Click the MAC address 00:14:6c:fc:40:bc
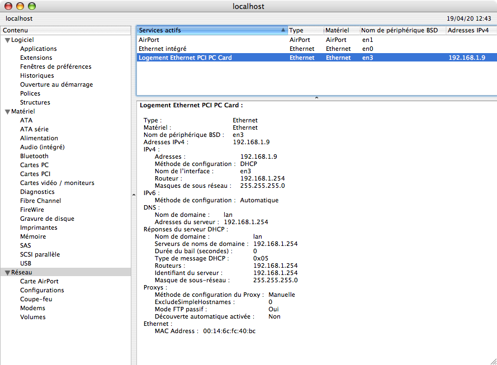The width and height of the screenshot is (497, 365). tap(229, 331)
